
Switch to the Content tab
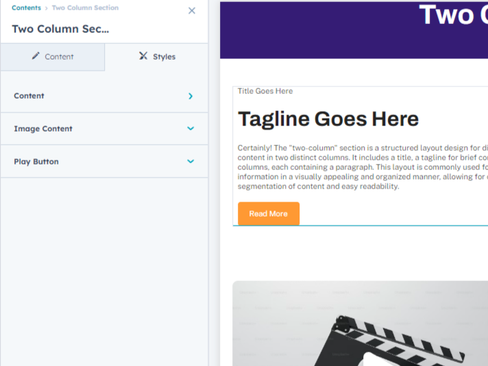pyautogui.click(x=53, y=57)
